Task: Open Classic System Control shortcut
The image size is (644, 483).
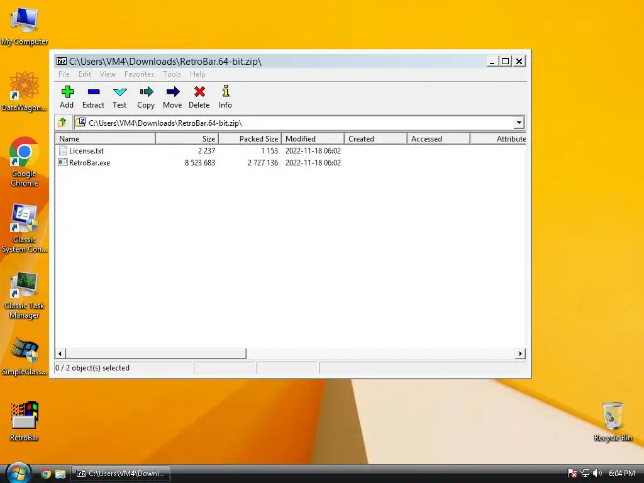Action: pos(25,228)
